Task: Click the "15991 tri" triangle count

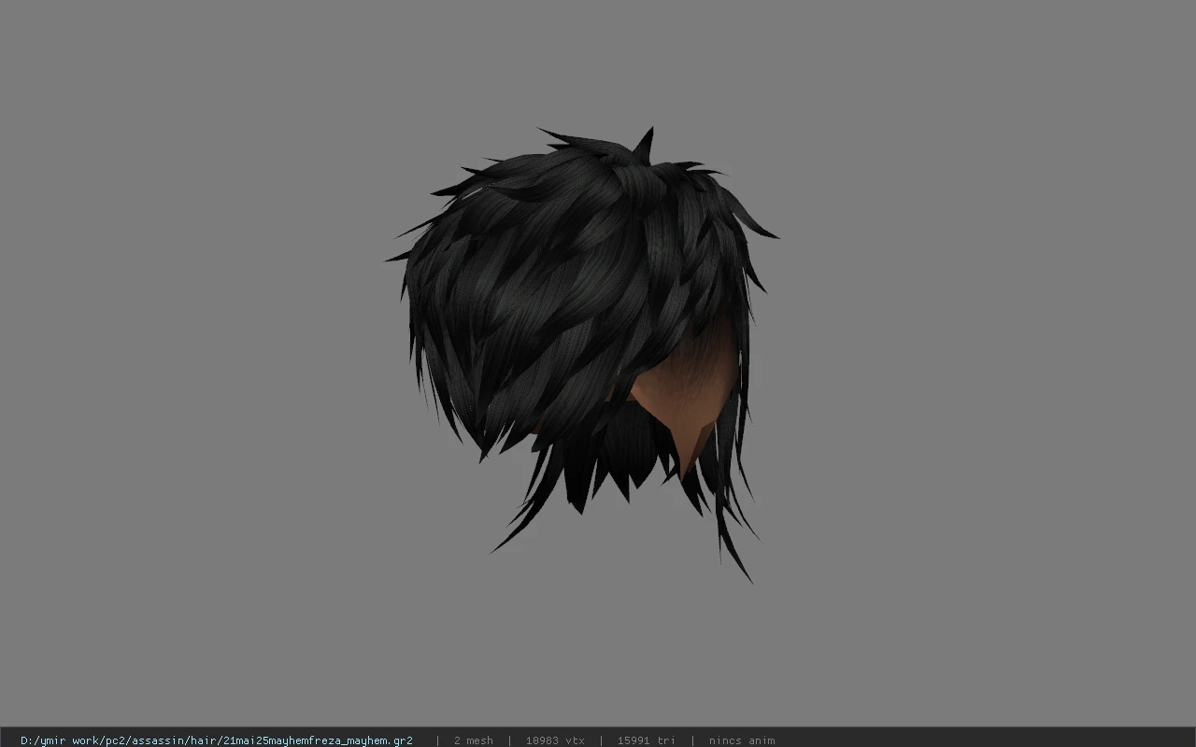Action: click(646, 740)
